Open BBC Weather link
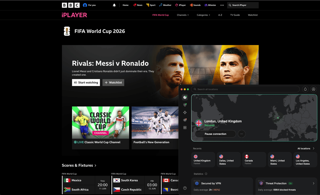 [165, 5]
